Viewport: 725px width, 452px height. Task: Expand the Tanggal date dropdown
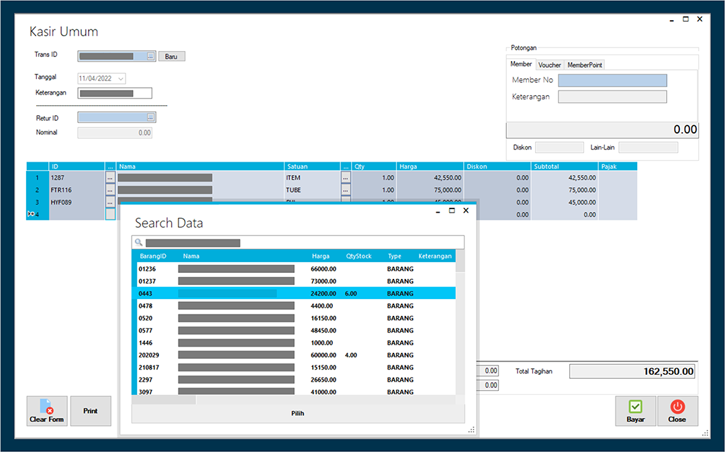(x=121, y=78)
